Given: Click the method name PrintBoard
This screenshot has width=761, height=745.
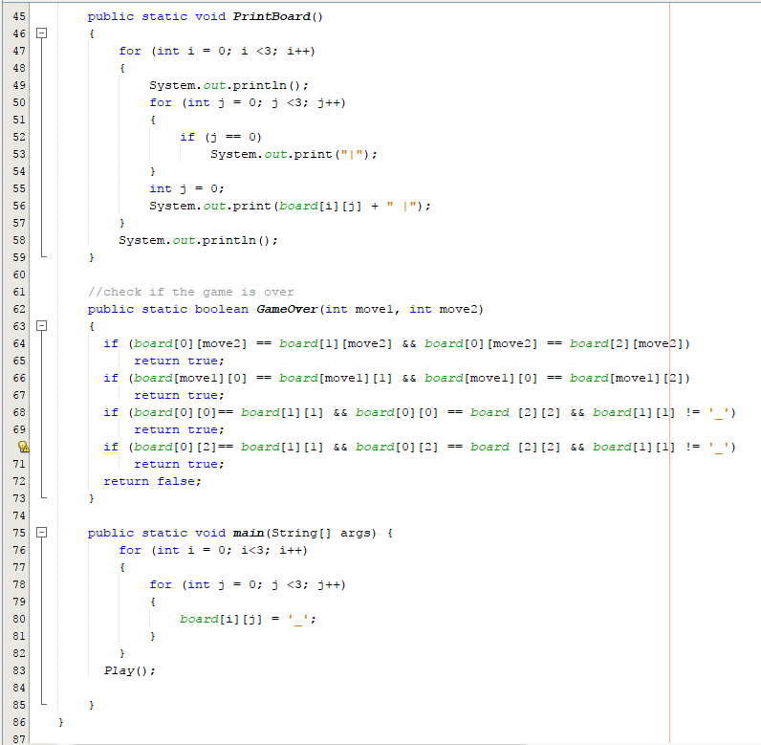Looking at the screenshot, I should [x=272, y=16].
